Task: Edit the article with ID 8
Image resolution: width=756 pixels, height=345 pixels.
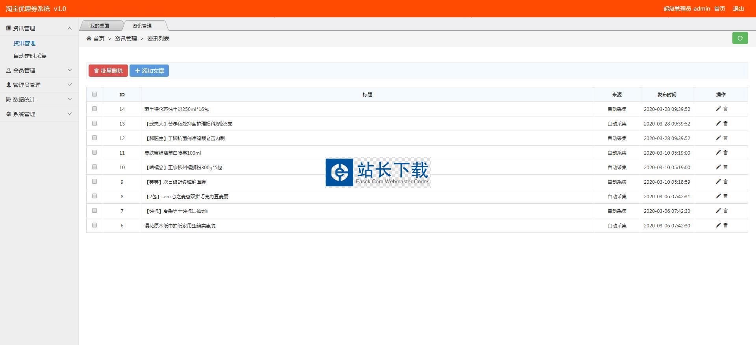Action: coord(718,196)
